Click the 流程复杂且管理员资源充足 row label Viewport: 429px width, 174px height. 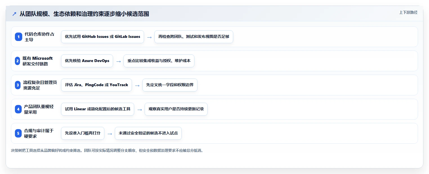coord(40,85)
